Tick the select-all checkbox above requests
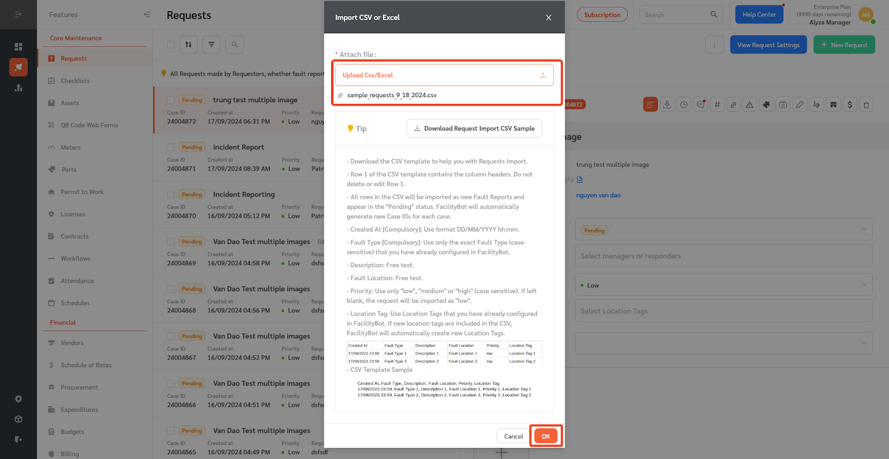This screenshot has height=459, width=889. (171, 44)
